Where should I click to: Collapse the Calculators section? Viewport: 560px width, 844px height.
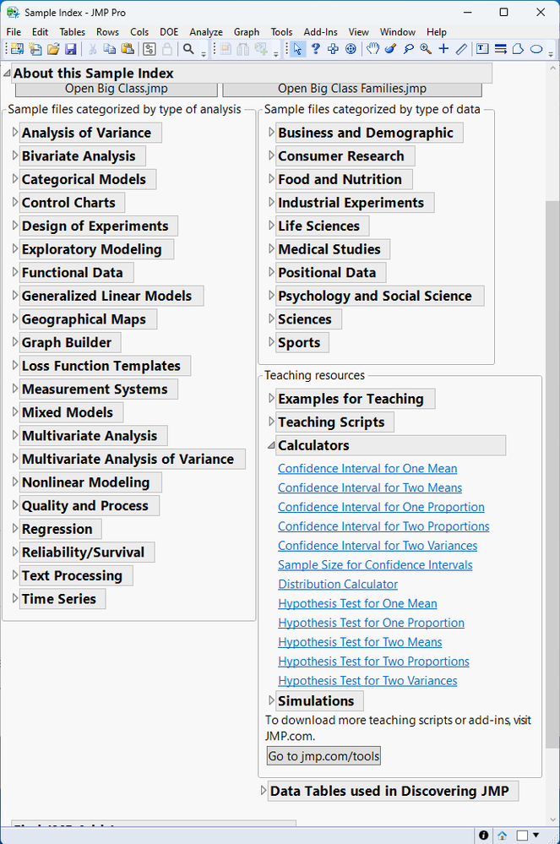271,445
